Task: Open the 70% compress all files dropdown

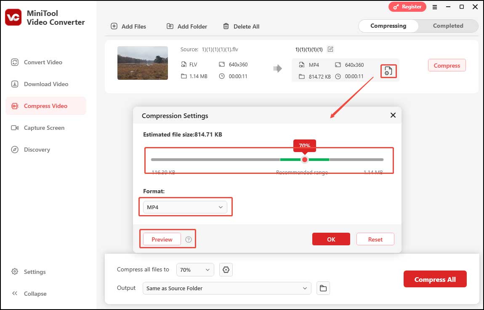Action: pos(195,270)
